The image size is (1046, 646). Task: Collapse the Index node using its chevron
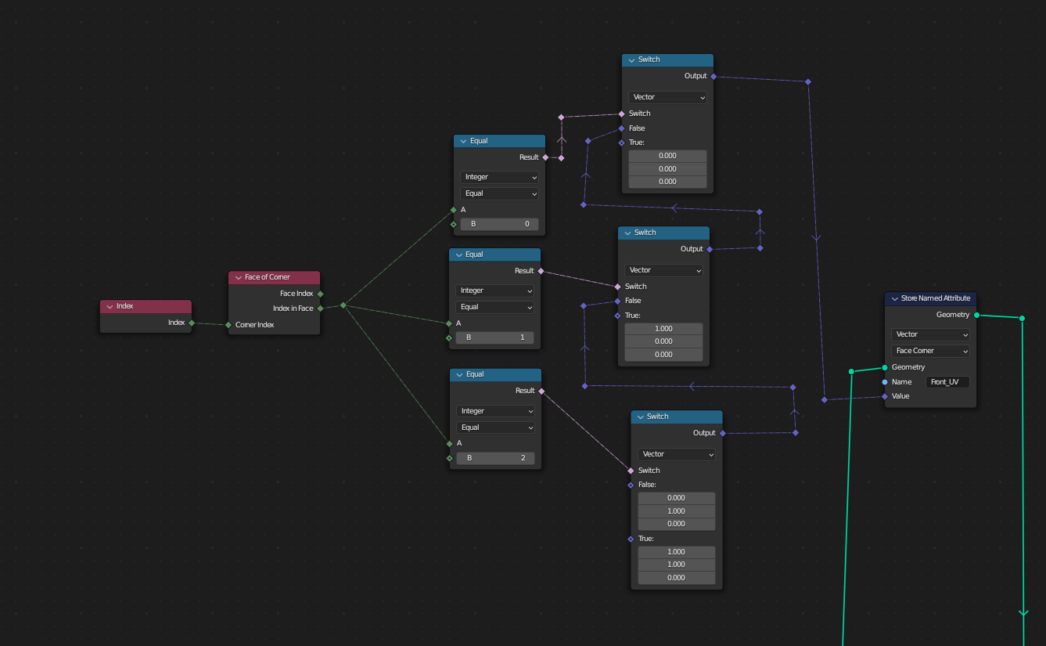[110, 306]
